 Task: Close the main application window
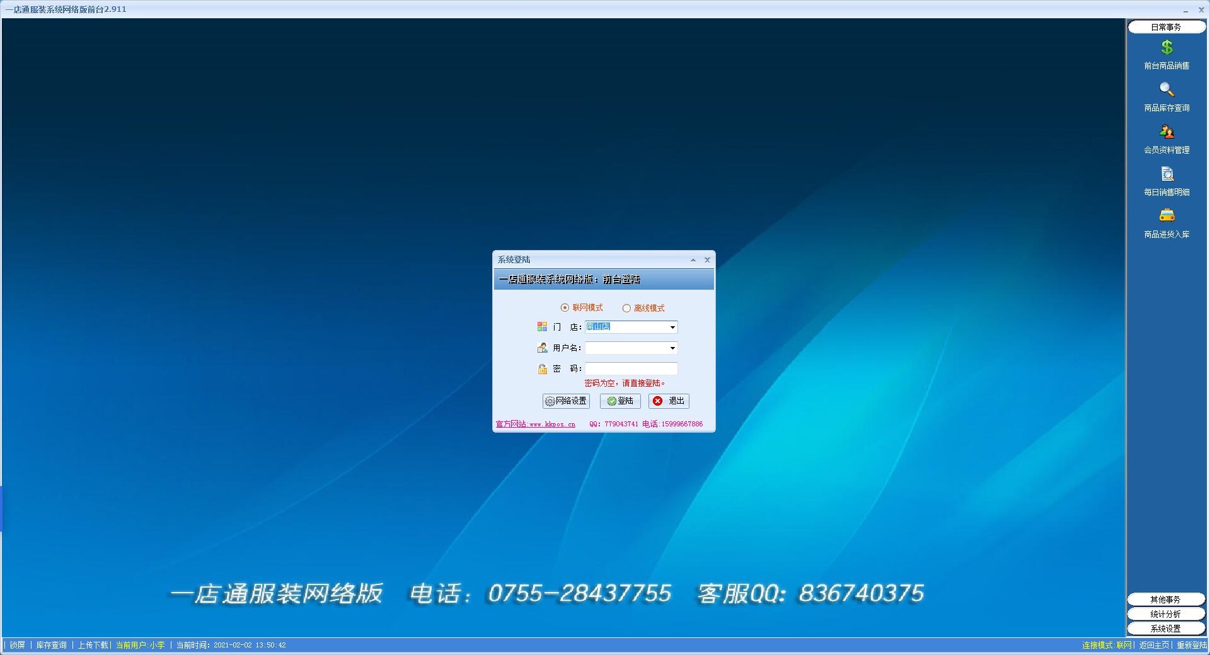pos(1201,10)
